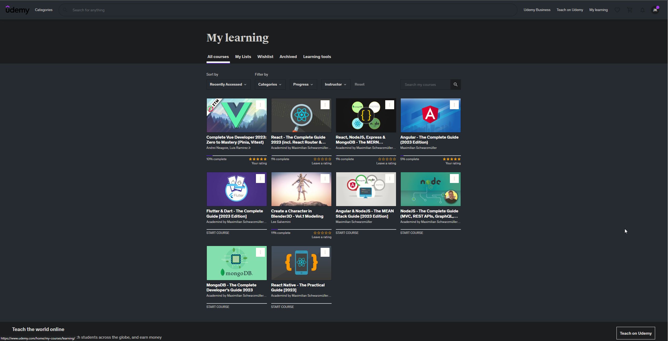
Task: Click the three-dot menu icon on NodeJS course
Action: coord(454,178)
